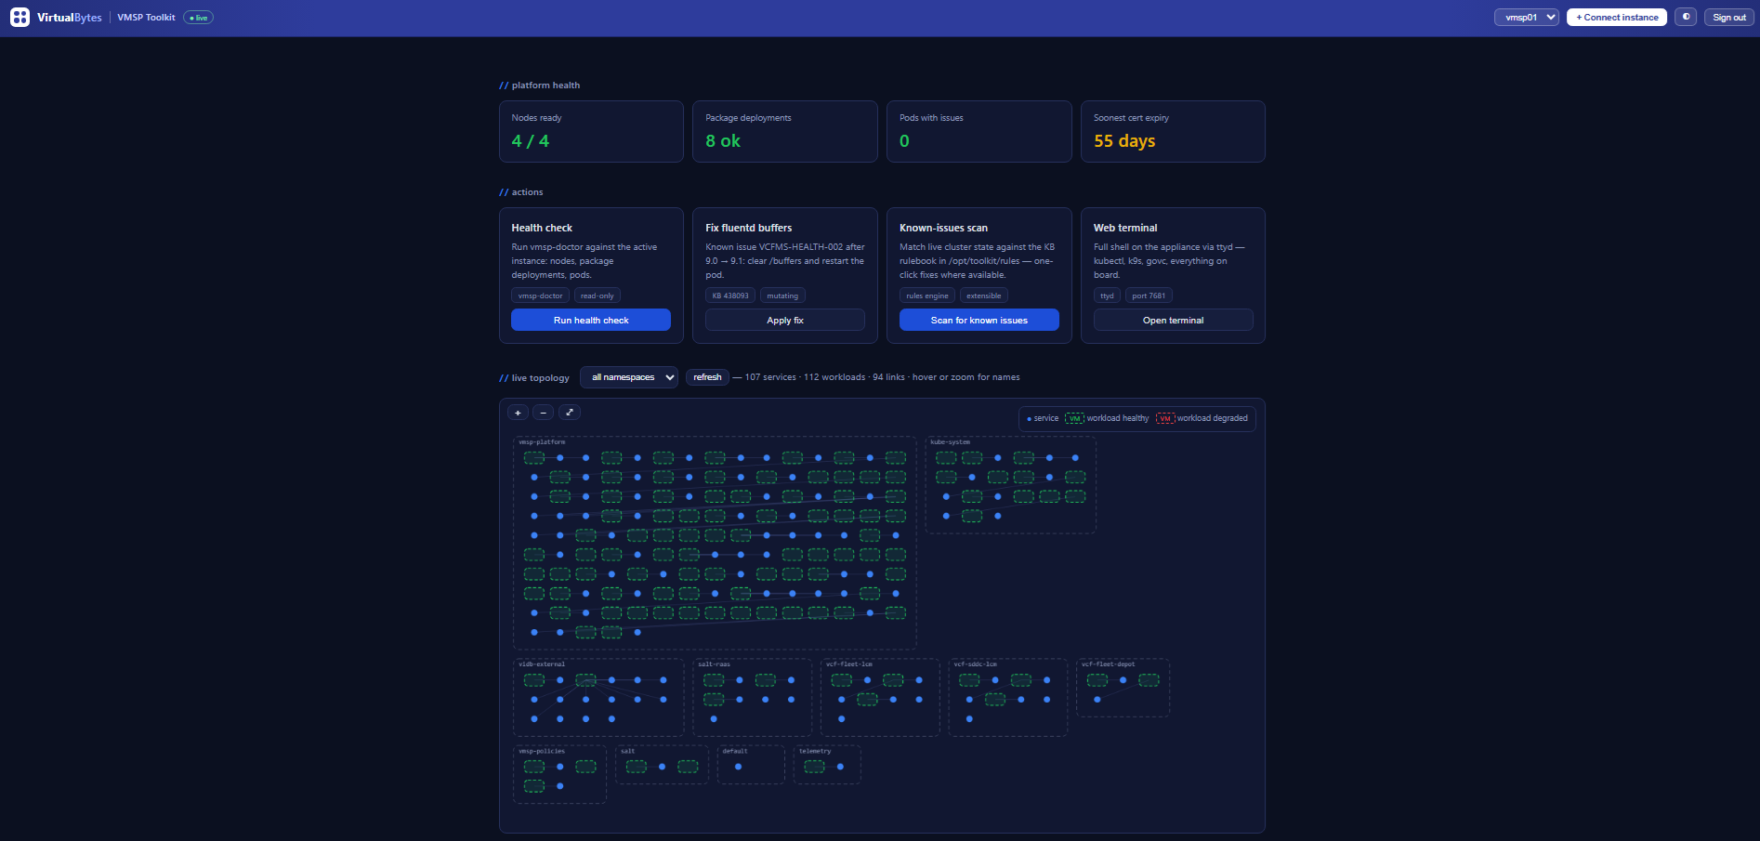Sign out of the toolkit
The width and height of the screenshot is (1760, 841).
click(1729, 17)
